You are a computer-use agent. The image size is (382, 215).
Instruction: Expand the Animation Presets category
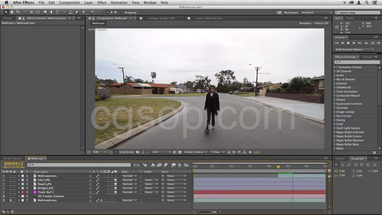[335, 67]
